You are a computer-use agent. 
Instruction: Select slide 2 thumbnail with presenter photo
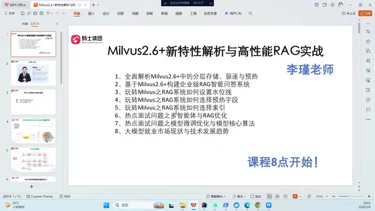[x=33, y=73]
